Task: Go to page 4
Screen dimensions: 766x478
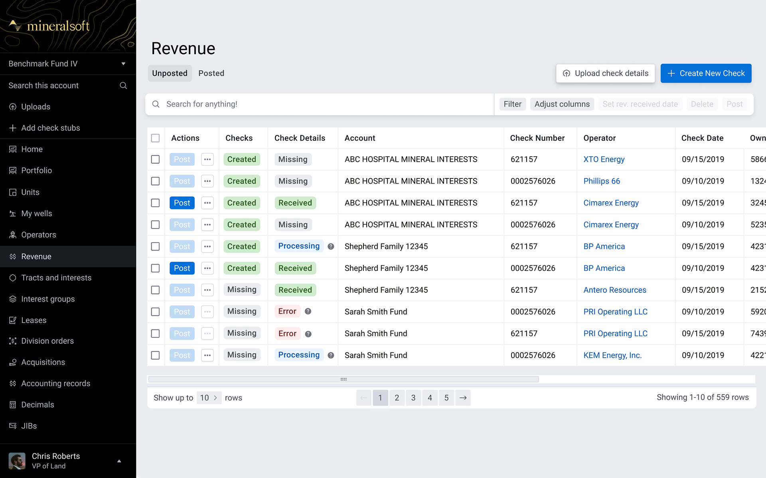Action: (x=430, y=398)
